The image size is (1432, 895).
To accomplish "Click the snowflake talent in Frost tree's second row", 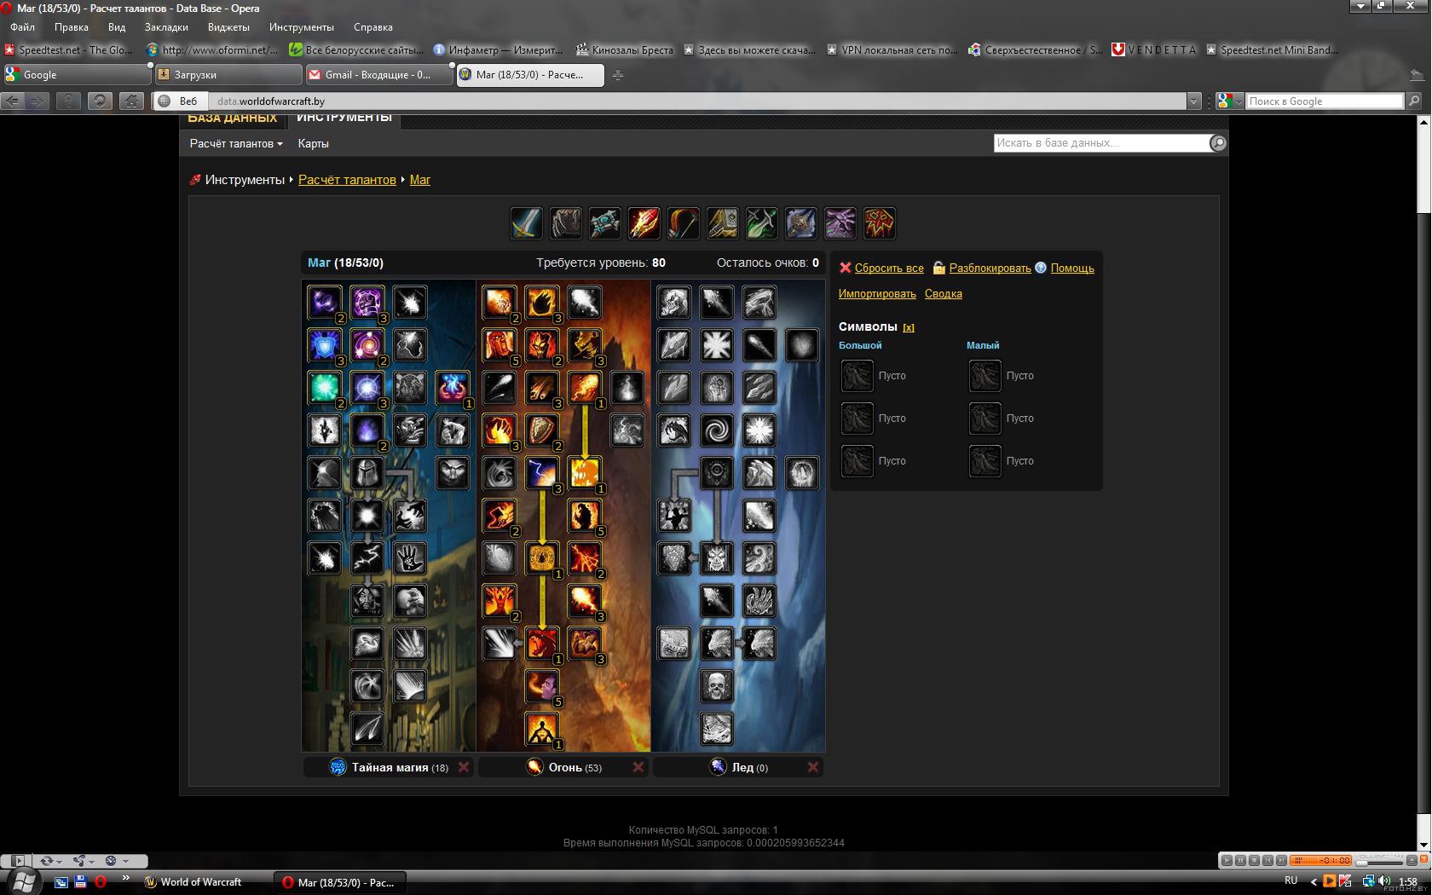I will 717,345.
